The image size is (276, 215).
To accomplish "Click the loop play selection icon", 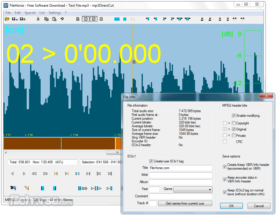I will pyautogui.click(x=83, y=188).
